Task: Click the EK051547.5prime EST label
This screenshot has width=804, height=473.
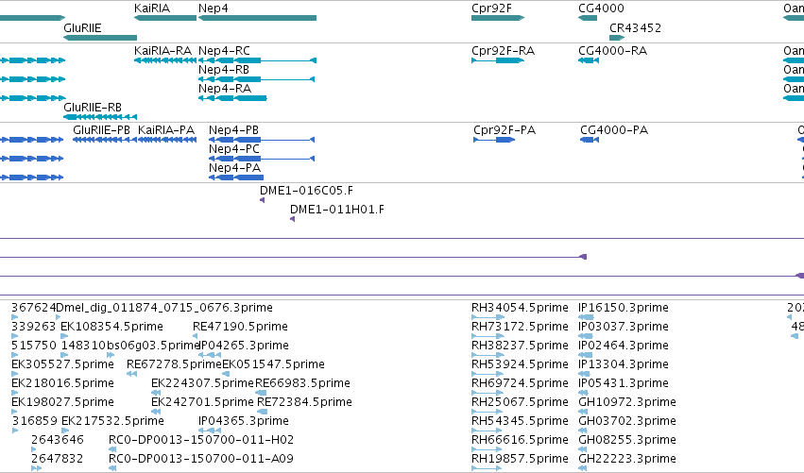Action: point(273,364)
